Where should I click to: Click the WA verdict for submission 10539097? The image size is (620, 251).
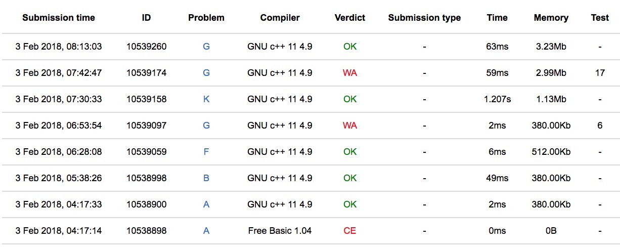350,126
